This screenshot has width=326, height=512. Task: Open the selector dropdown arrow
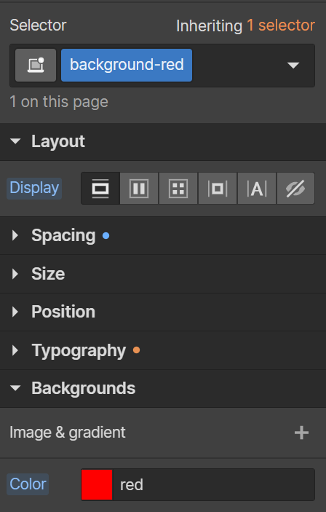(x=293, y=66)
